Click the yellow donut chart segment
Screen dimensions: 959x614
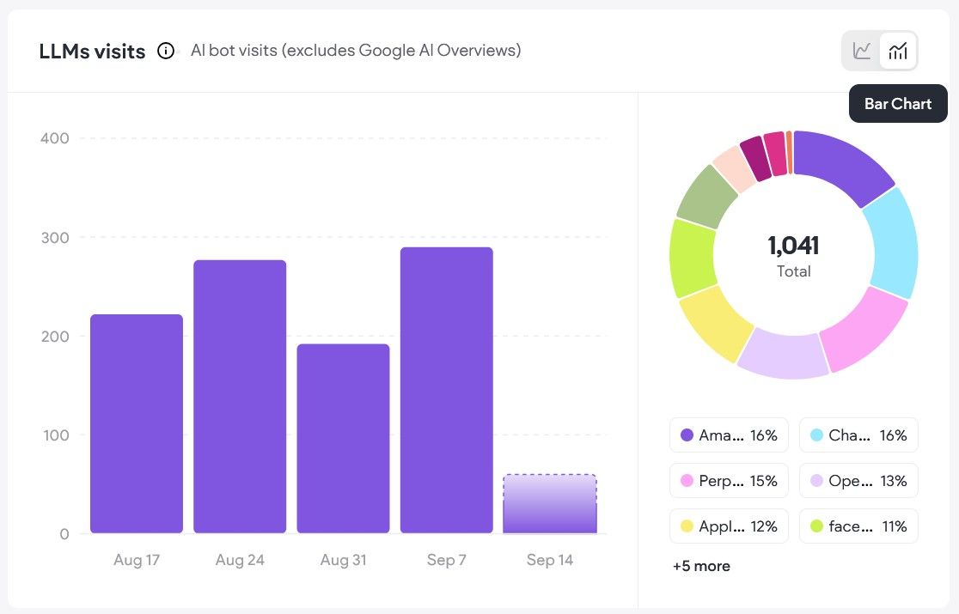click(716, 323)
